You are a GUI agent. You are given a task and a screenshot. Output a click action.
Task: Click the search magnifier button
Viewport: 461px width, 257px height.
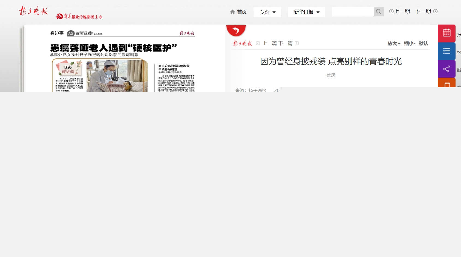tap(379, 11)
